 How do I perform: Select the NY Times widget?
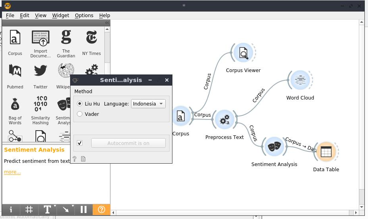91,42
